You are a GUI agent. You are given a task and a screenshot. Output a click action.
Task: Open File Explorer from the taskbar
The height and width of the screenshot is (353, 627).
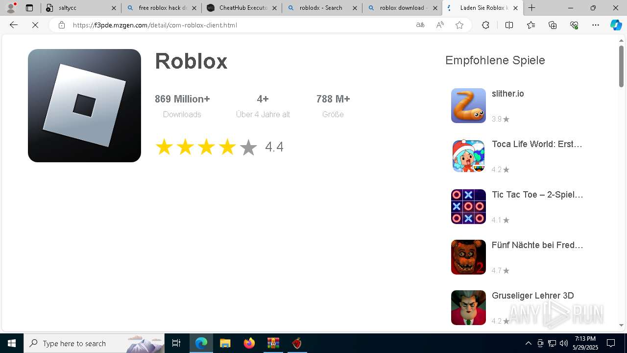tap(225, 343)
